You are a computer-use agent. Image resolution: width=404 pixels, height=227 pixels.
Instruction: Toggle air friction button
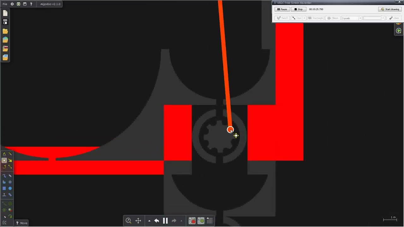click(x=201, y=221)
